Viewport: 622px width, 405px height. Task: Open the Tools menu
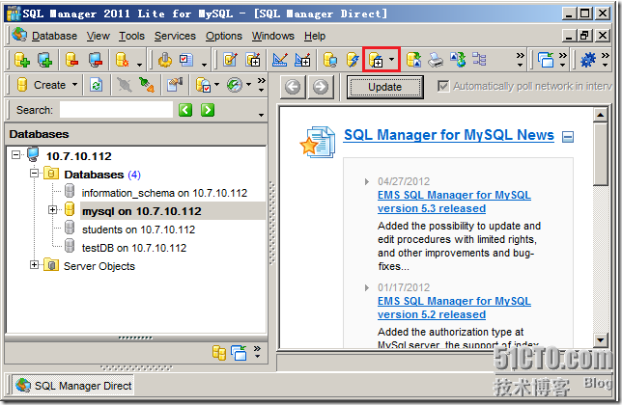pyautogui.click(x=131, y=36)
